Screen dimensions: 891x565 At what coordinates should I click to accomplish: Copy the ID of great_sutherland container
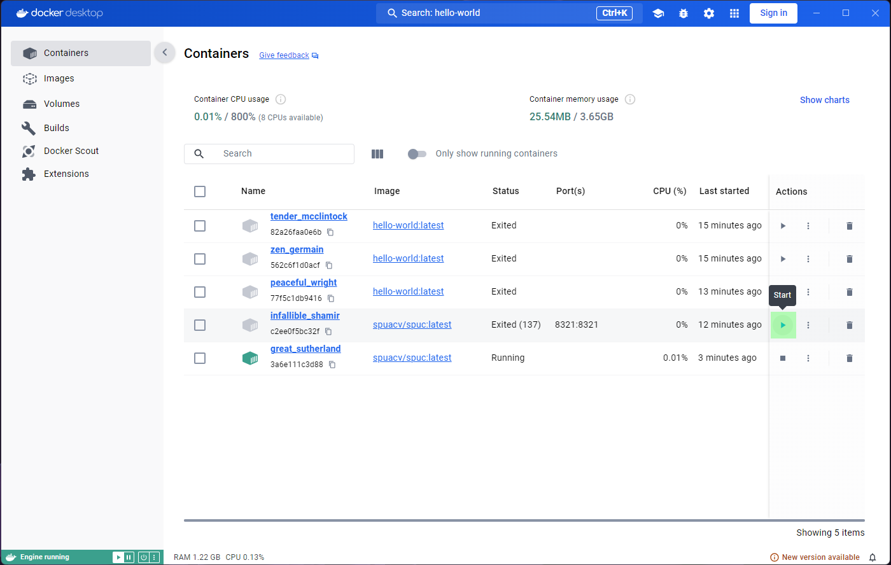pos(332,365)
